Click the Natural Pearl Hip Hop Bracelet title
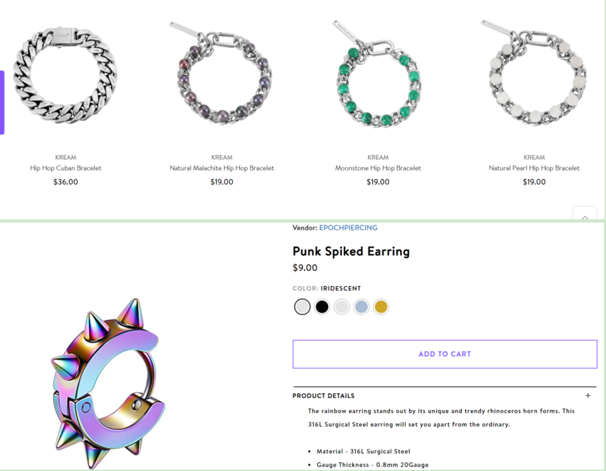606x471 pixels. (x=534, y=168)
